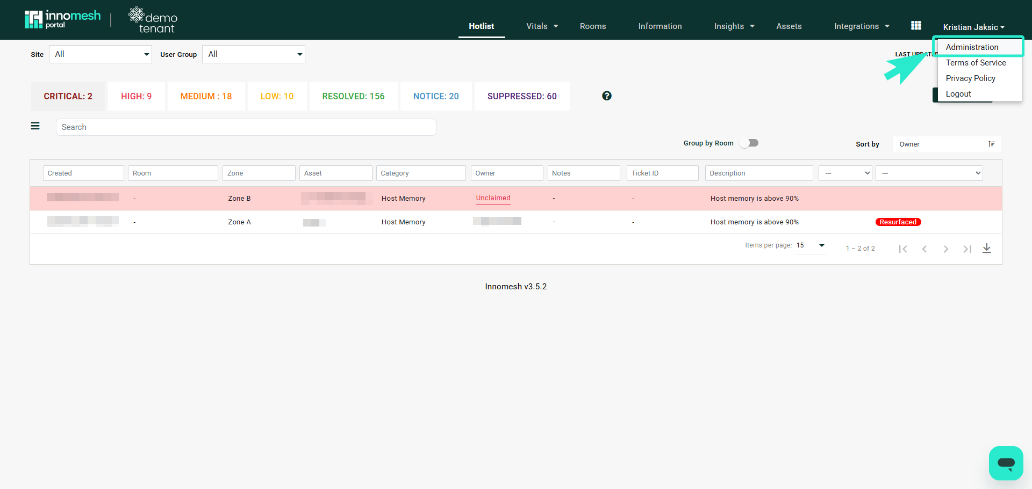The height and width of the screenshot is (489, 1032).
Task: Go to the last page of results
Action: [967, 249]
